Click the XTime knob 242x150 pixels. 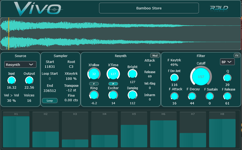[x=113, y=74]
